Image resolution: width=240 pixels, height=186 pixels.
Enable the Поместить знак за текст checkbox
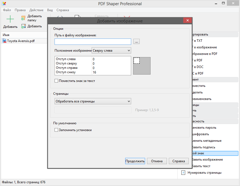pyautogui.click(x=56, y=81)
